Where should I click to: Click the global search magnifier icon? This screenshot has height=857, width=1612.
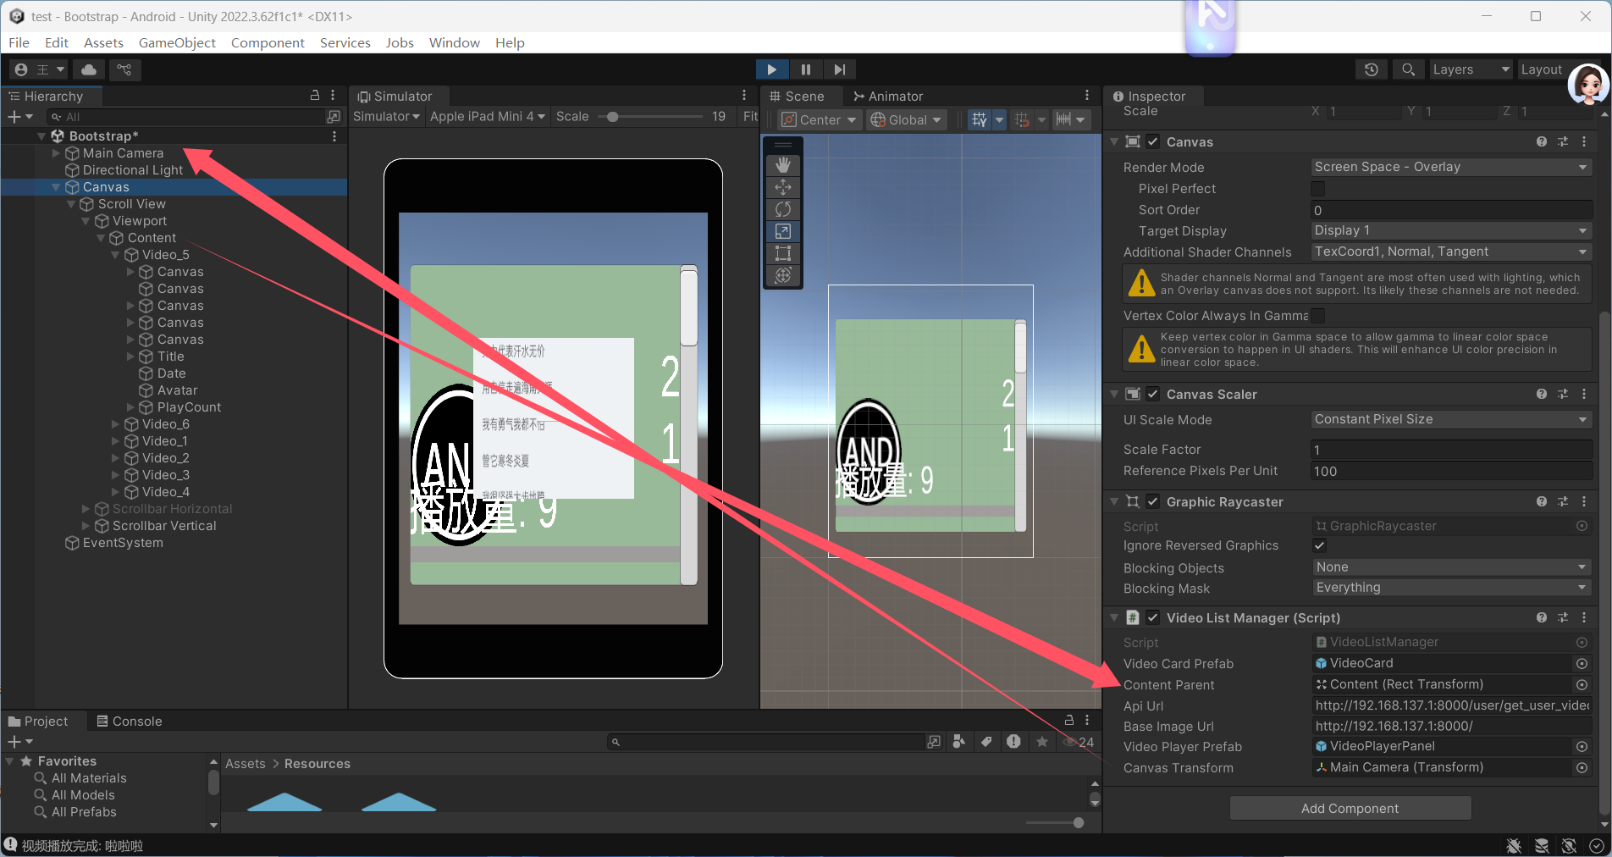pos(1408,69)
